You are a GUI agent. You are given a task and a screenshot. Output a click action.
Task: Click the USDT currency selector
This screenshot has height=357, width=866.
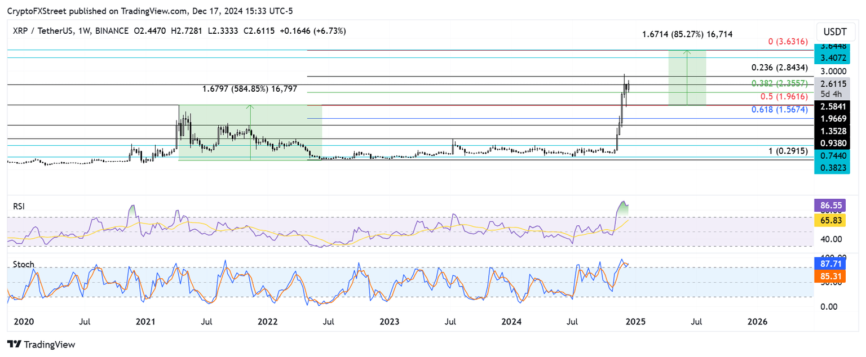coord(836,32)
